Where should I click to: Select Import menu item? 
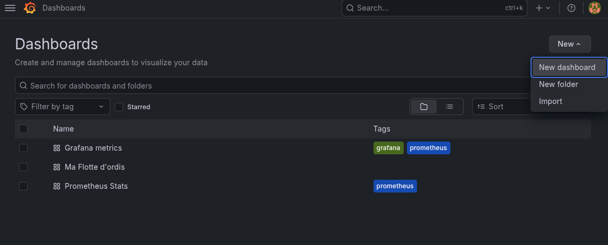coord(568,101)
